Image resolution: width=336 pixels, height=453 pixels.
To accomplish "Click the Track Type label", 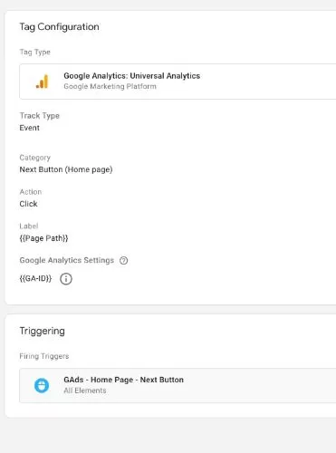I will (x=39, y=116).
